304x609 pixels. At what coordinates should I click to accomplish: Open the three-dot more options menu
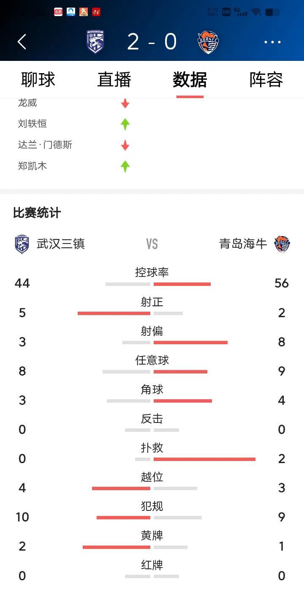[272, 42]
